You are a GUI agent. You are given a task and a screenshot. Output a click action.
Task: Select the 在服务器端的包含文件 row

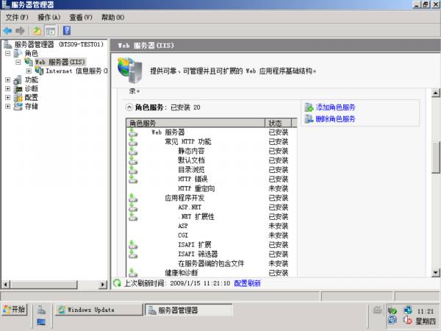click(x=212, y=263)
